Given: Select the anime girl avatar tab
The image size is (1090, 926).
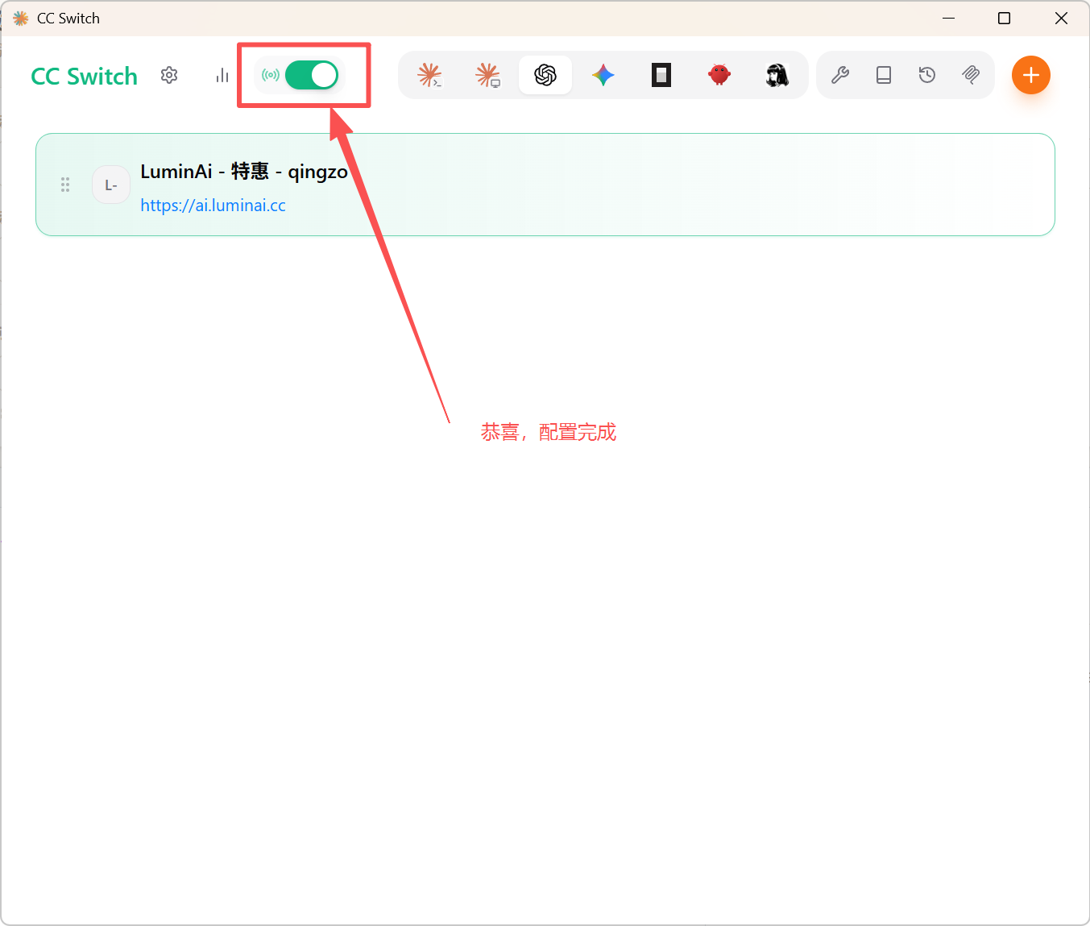Looking at the screenshot, I should 777,75.
